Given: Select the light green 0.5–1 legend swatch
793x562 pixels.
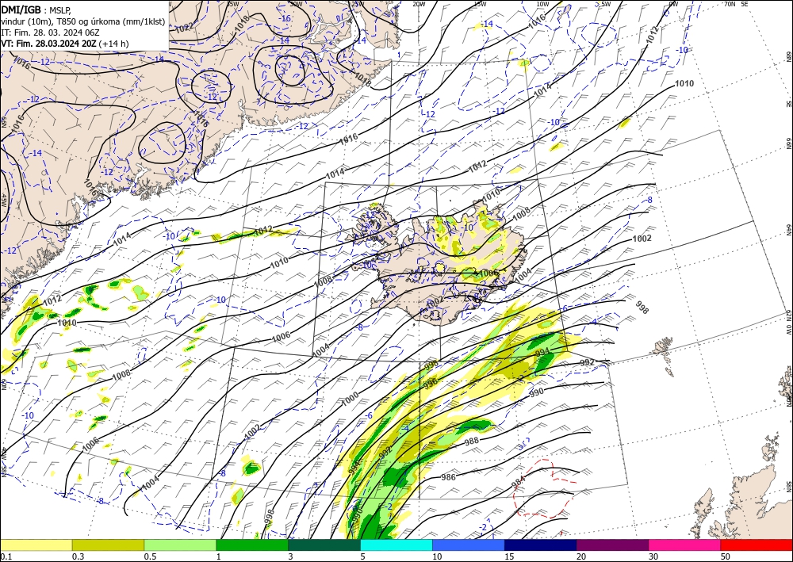Looking at the screenshot, I should click(x=180, y=545).
